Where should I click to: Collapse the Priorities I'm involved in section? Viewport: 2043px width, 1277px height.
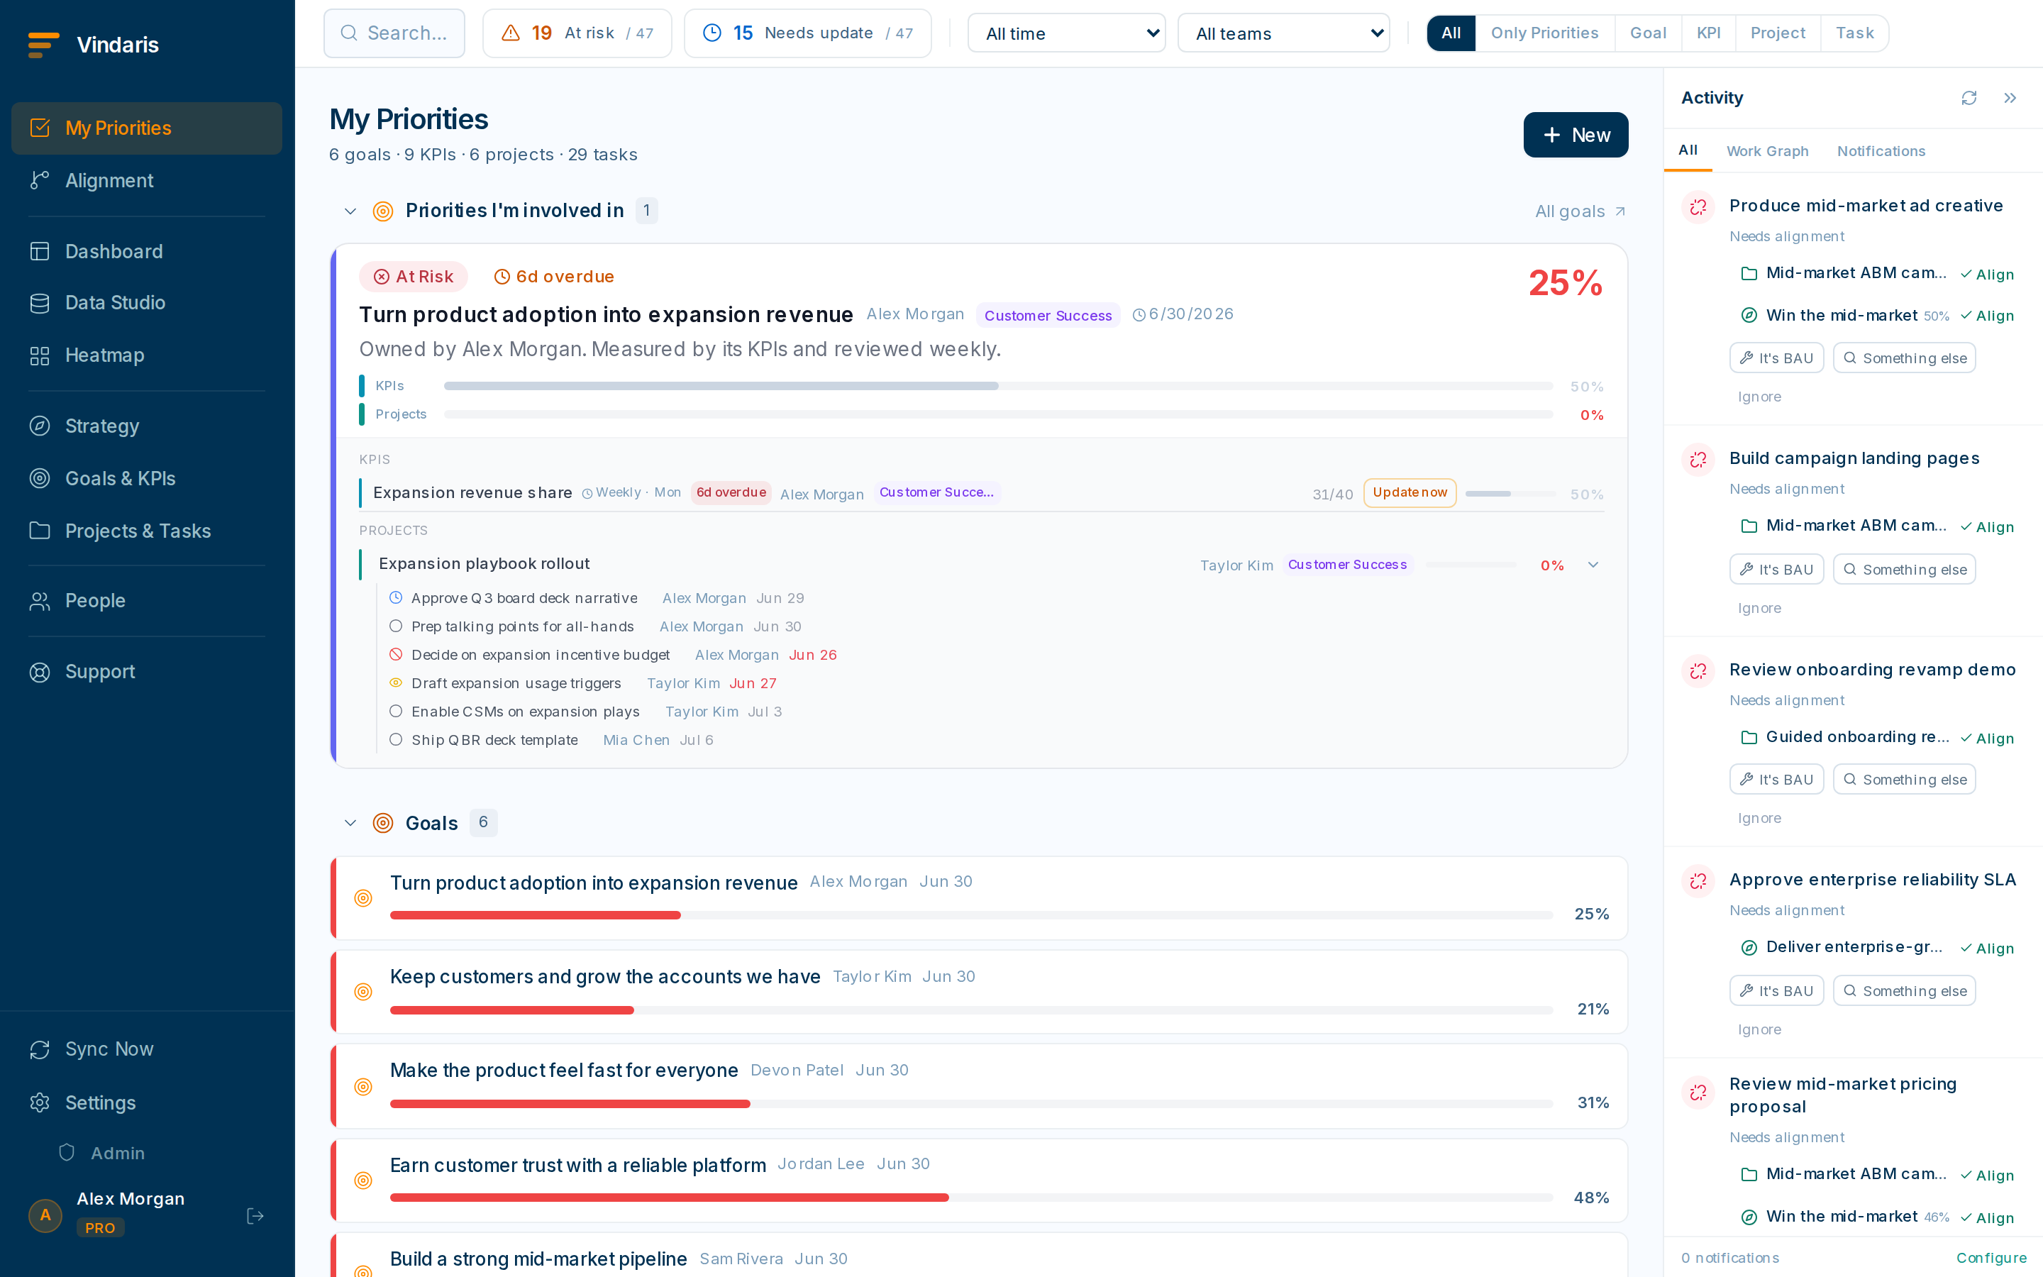click(x=350, y=211)
